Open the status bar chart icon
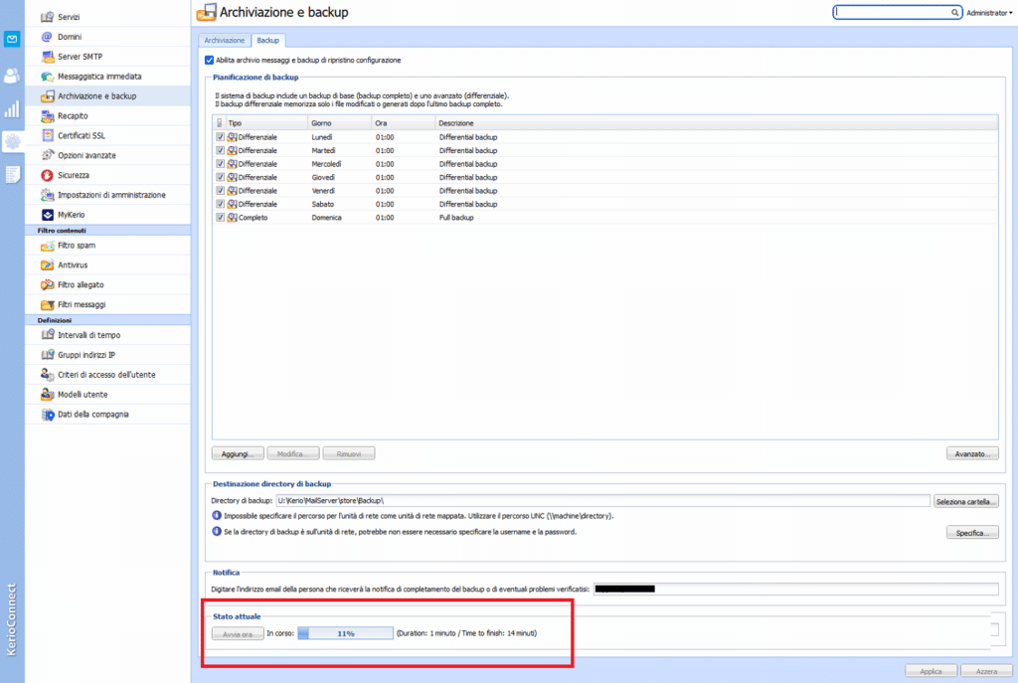 click(12, 109)
